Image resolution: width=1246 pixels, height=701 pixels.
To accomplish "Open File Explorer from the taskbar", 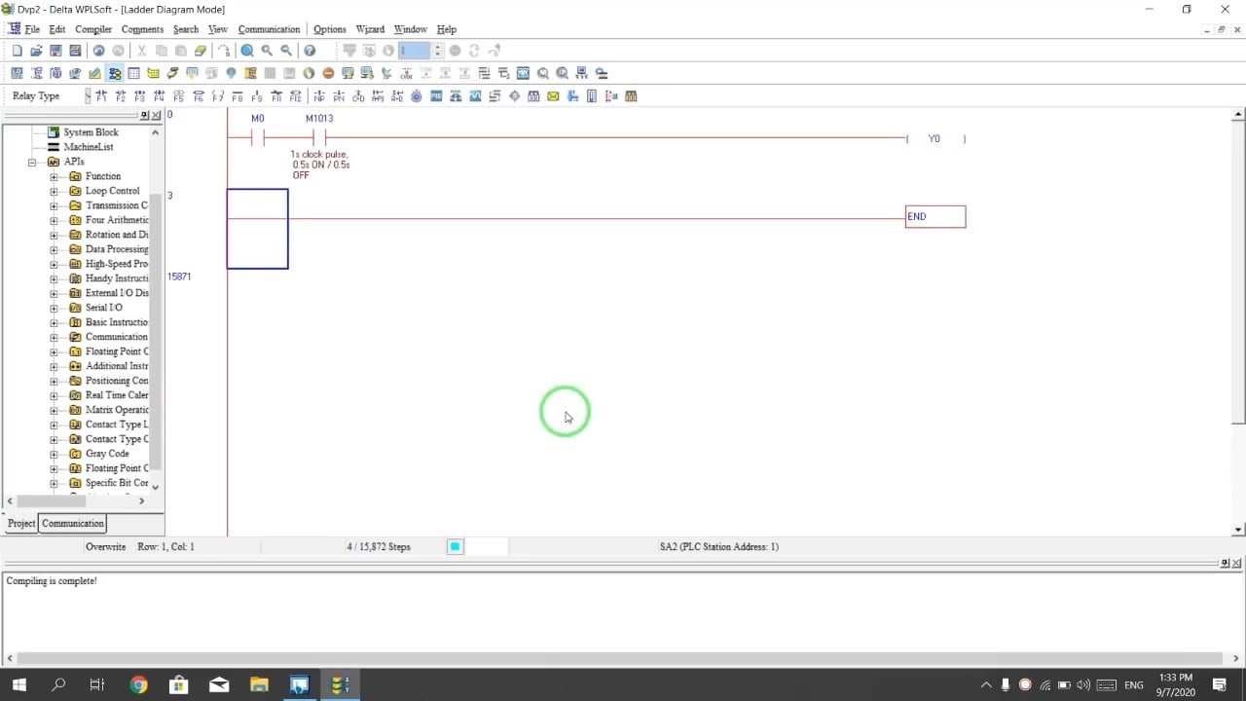I will click(x=259, y=684).
